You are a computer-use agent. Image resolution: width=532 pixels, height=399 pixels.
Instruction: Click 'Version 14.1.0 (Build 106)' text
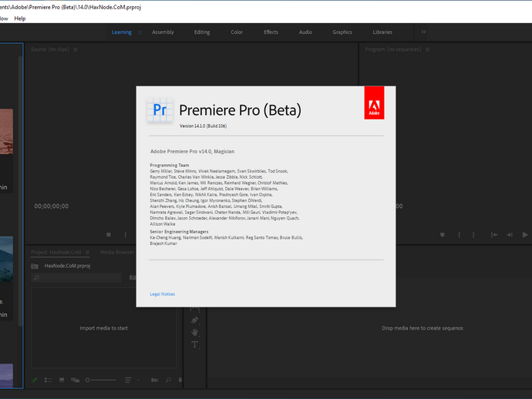click(x=203, y=126)
